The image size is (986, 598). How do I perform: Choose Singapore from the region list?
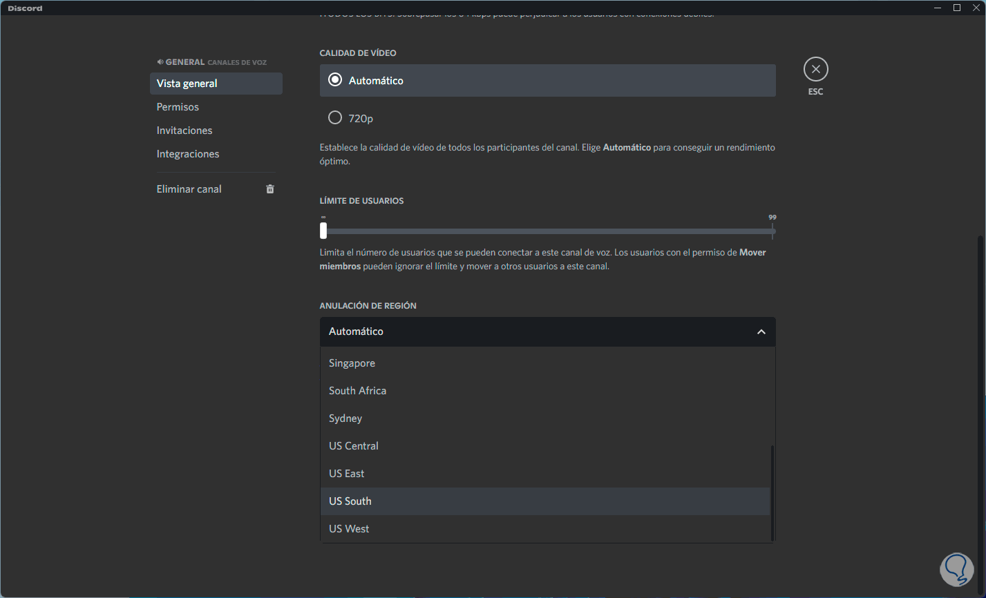352,363
